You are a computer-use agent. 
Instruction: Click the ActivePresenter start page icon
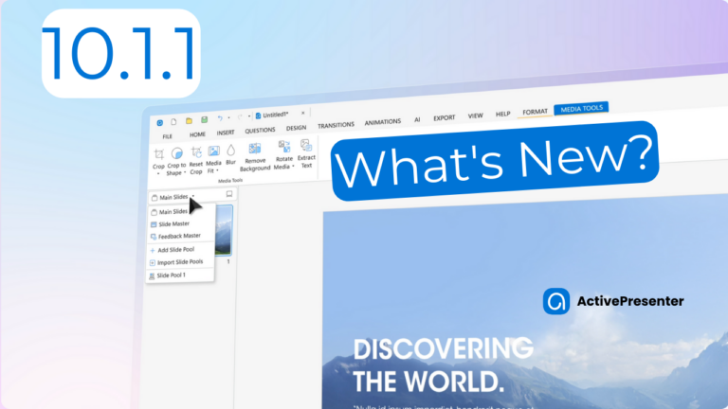pyautogui.click(x=159, y=123)
